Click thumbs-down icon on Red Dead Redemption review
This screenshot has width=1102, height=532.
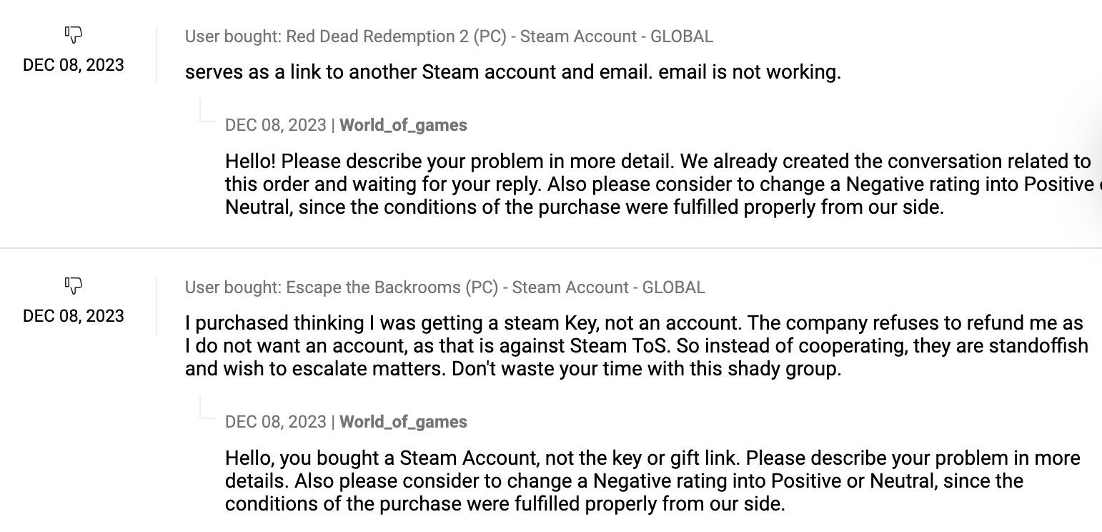[74, 34]
